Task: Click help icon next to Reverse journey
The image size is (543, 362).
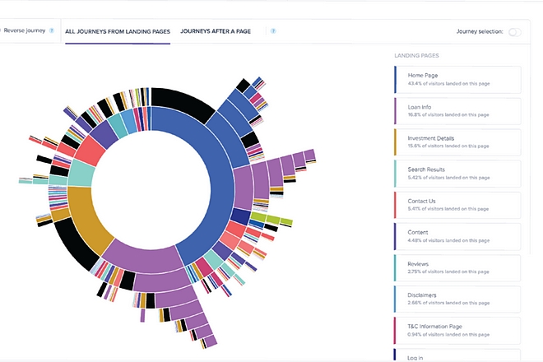Action: coord(51,31)
